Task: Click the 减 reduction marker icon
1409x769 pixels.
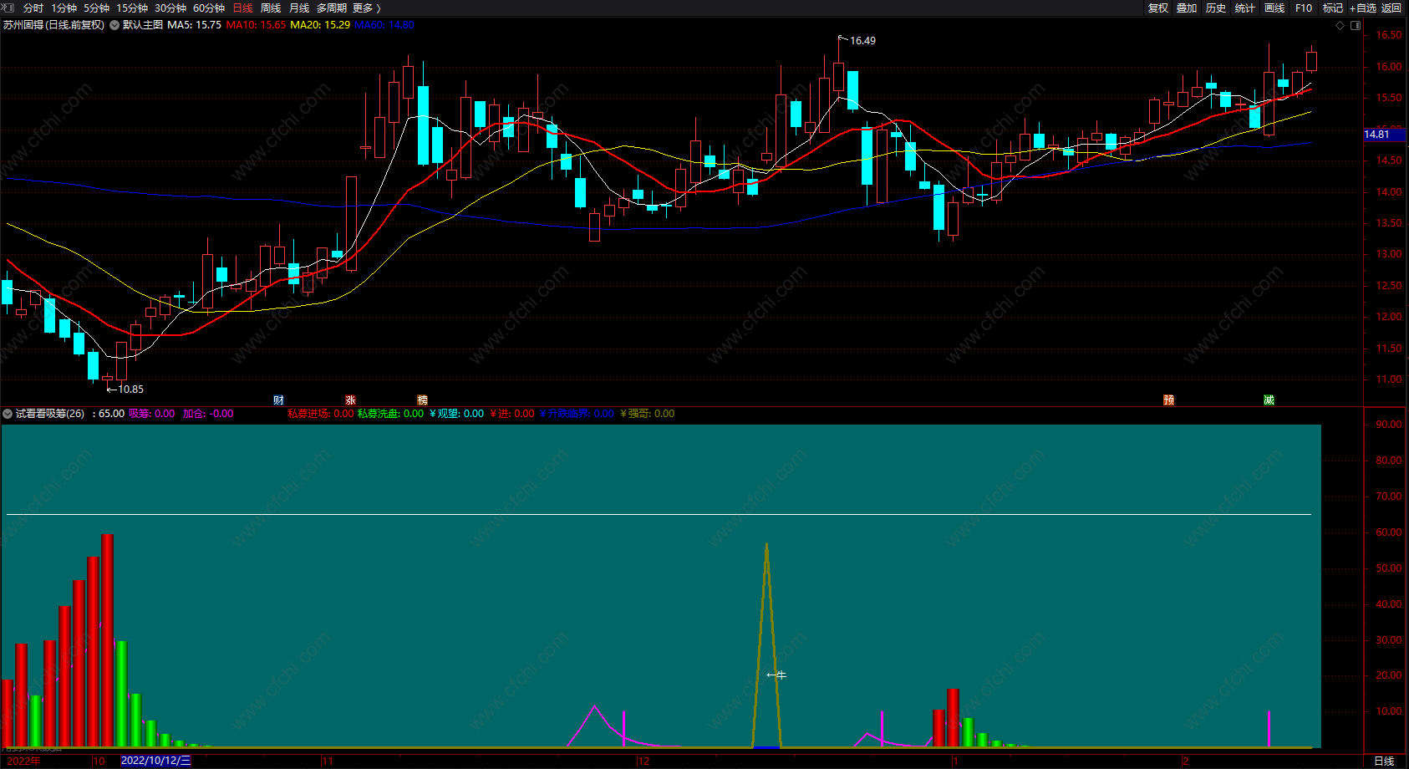Action: coord(1269,400)
